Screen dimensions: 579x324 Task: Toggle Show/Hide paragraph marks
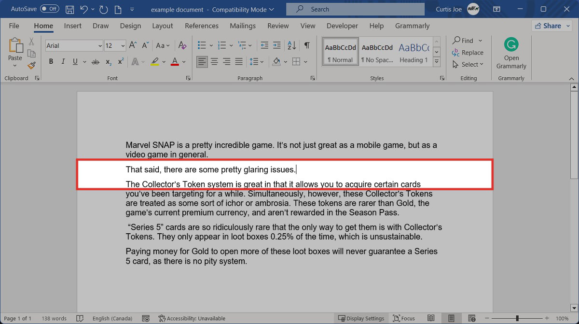coord(307,45)
